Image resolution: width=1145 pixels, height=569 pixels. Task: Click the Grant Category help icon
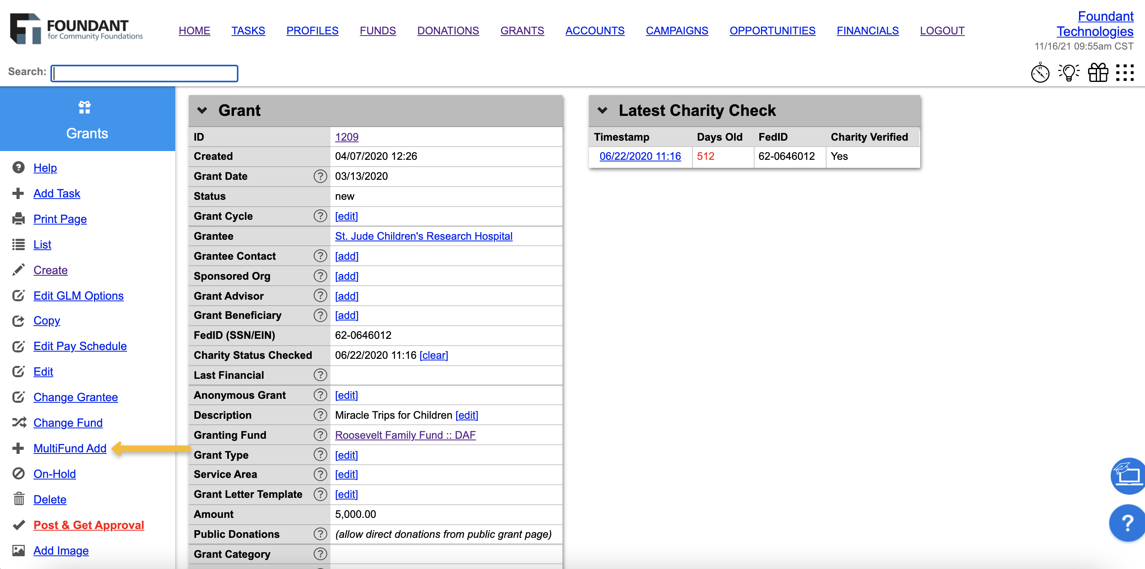320,554
